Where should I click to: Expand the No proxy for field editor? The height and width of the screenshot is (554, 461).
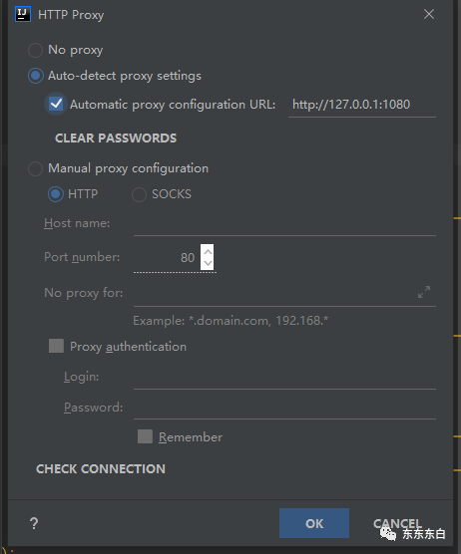(424, 292)
